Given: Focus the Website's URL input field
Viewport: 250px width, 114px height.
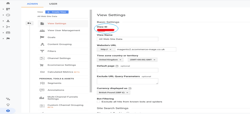Looking at the screenshot, I should (x=146, y=49).
